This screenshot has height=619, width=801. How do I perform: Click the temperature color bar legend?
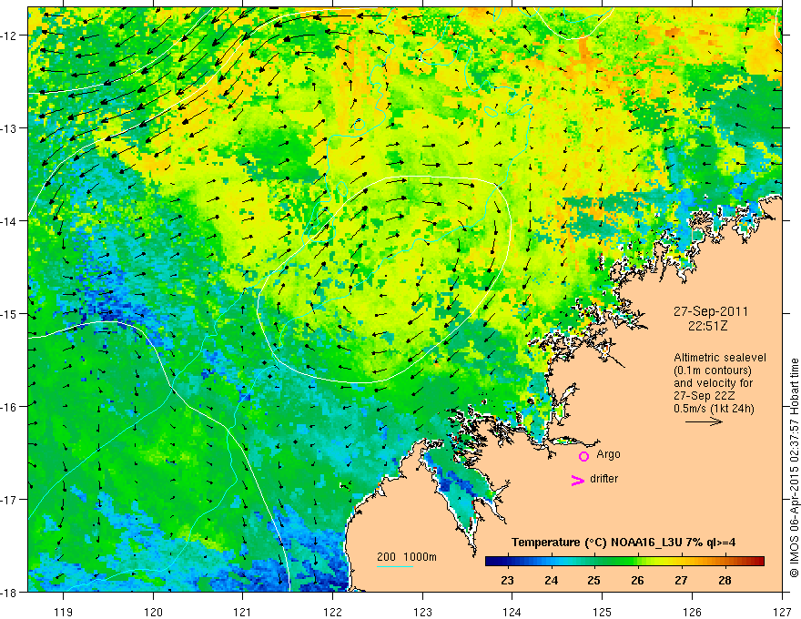(624, 562)
